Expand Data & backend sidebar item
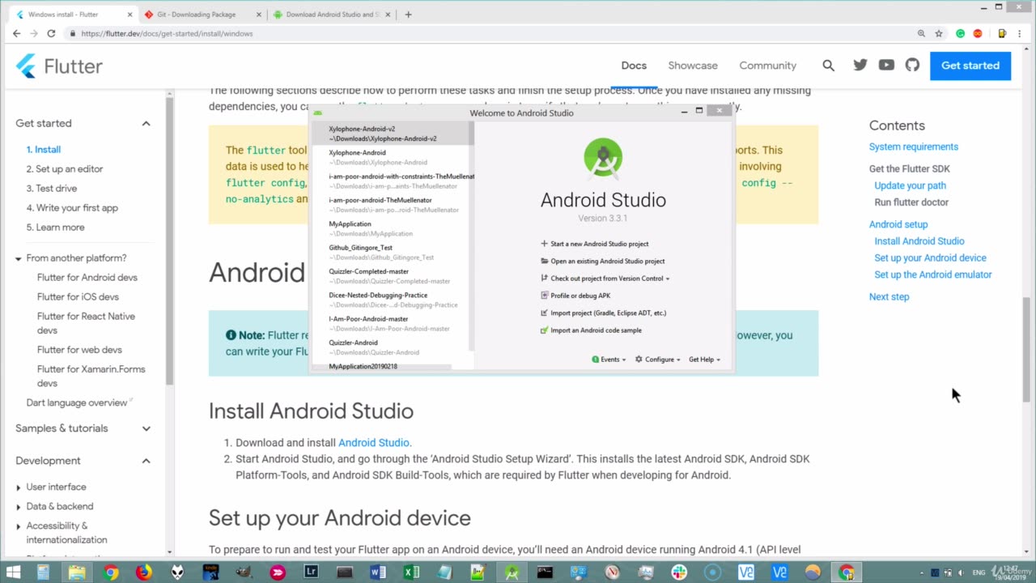The width and height of the screenshot is (1036, 583). click(19, 507)
